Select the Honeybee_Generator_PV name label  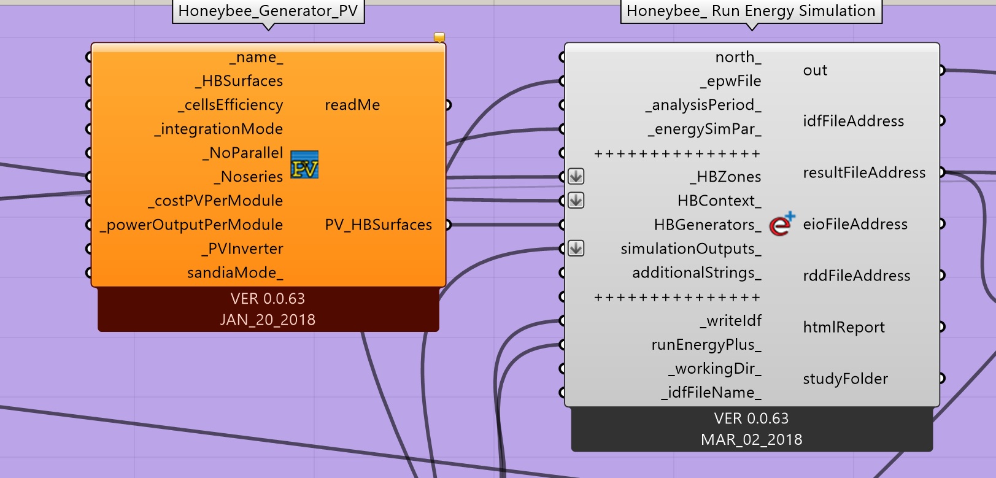(268, 11)
